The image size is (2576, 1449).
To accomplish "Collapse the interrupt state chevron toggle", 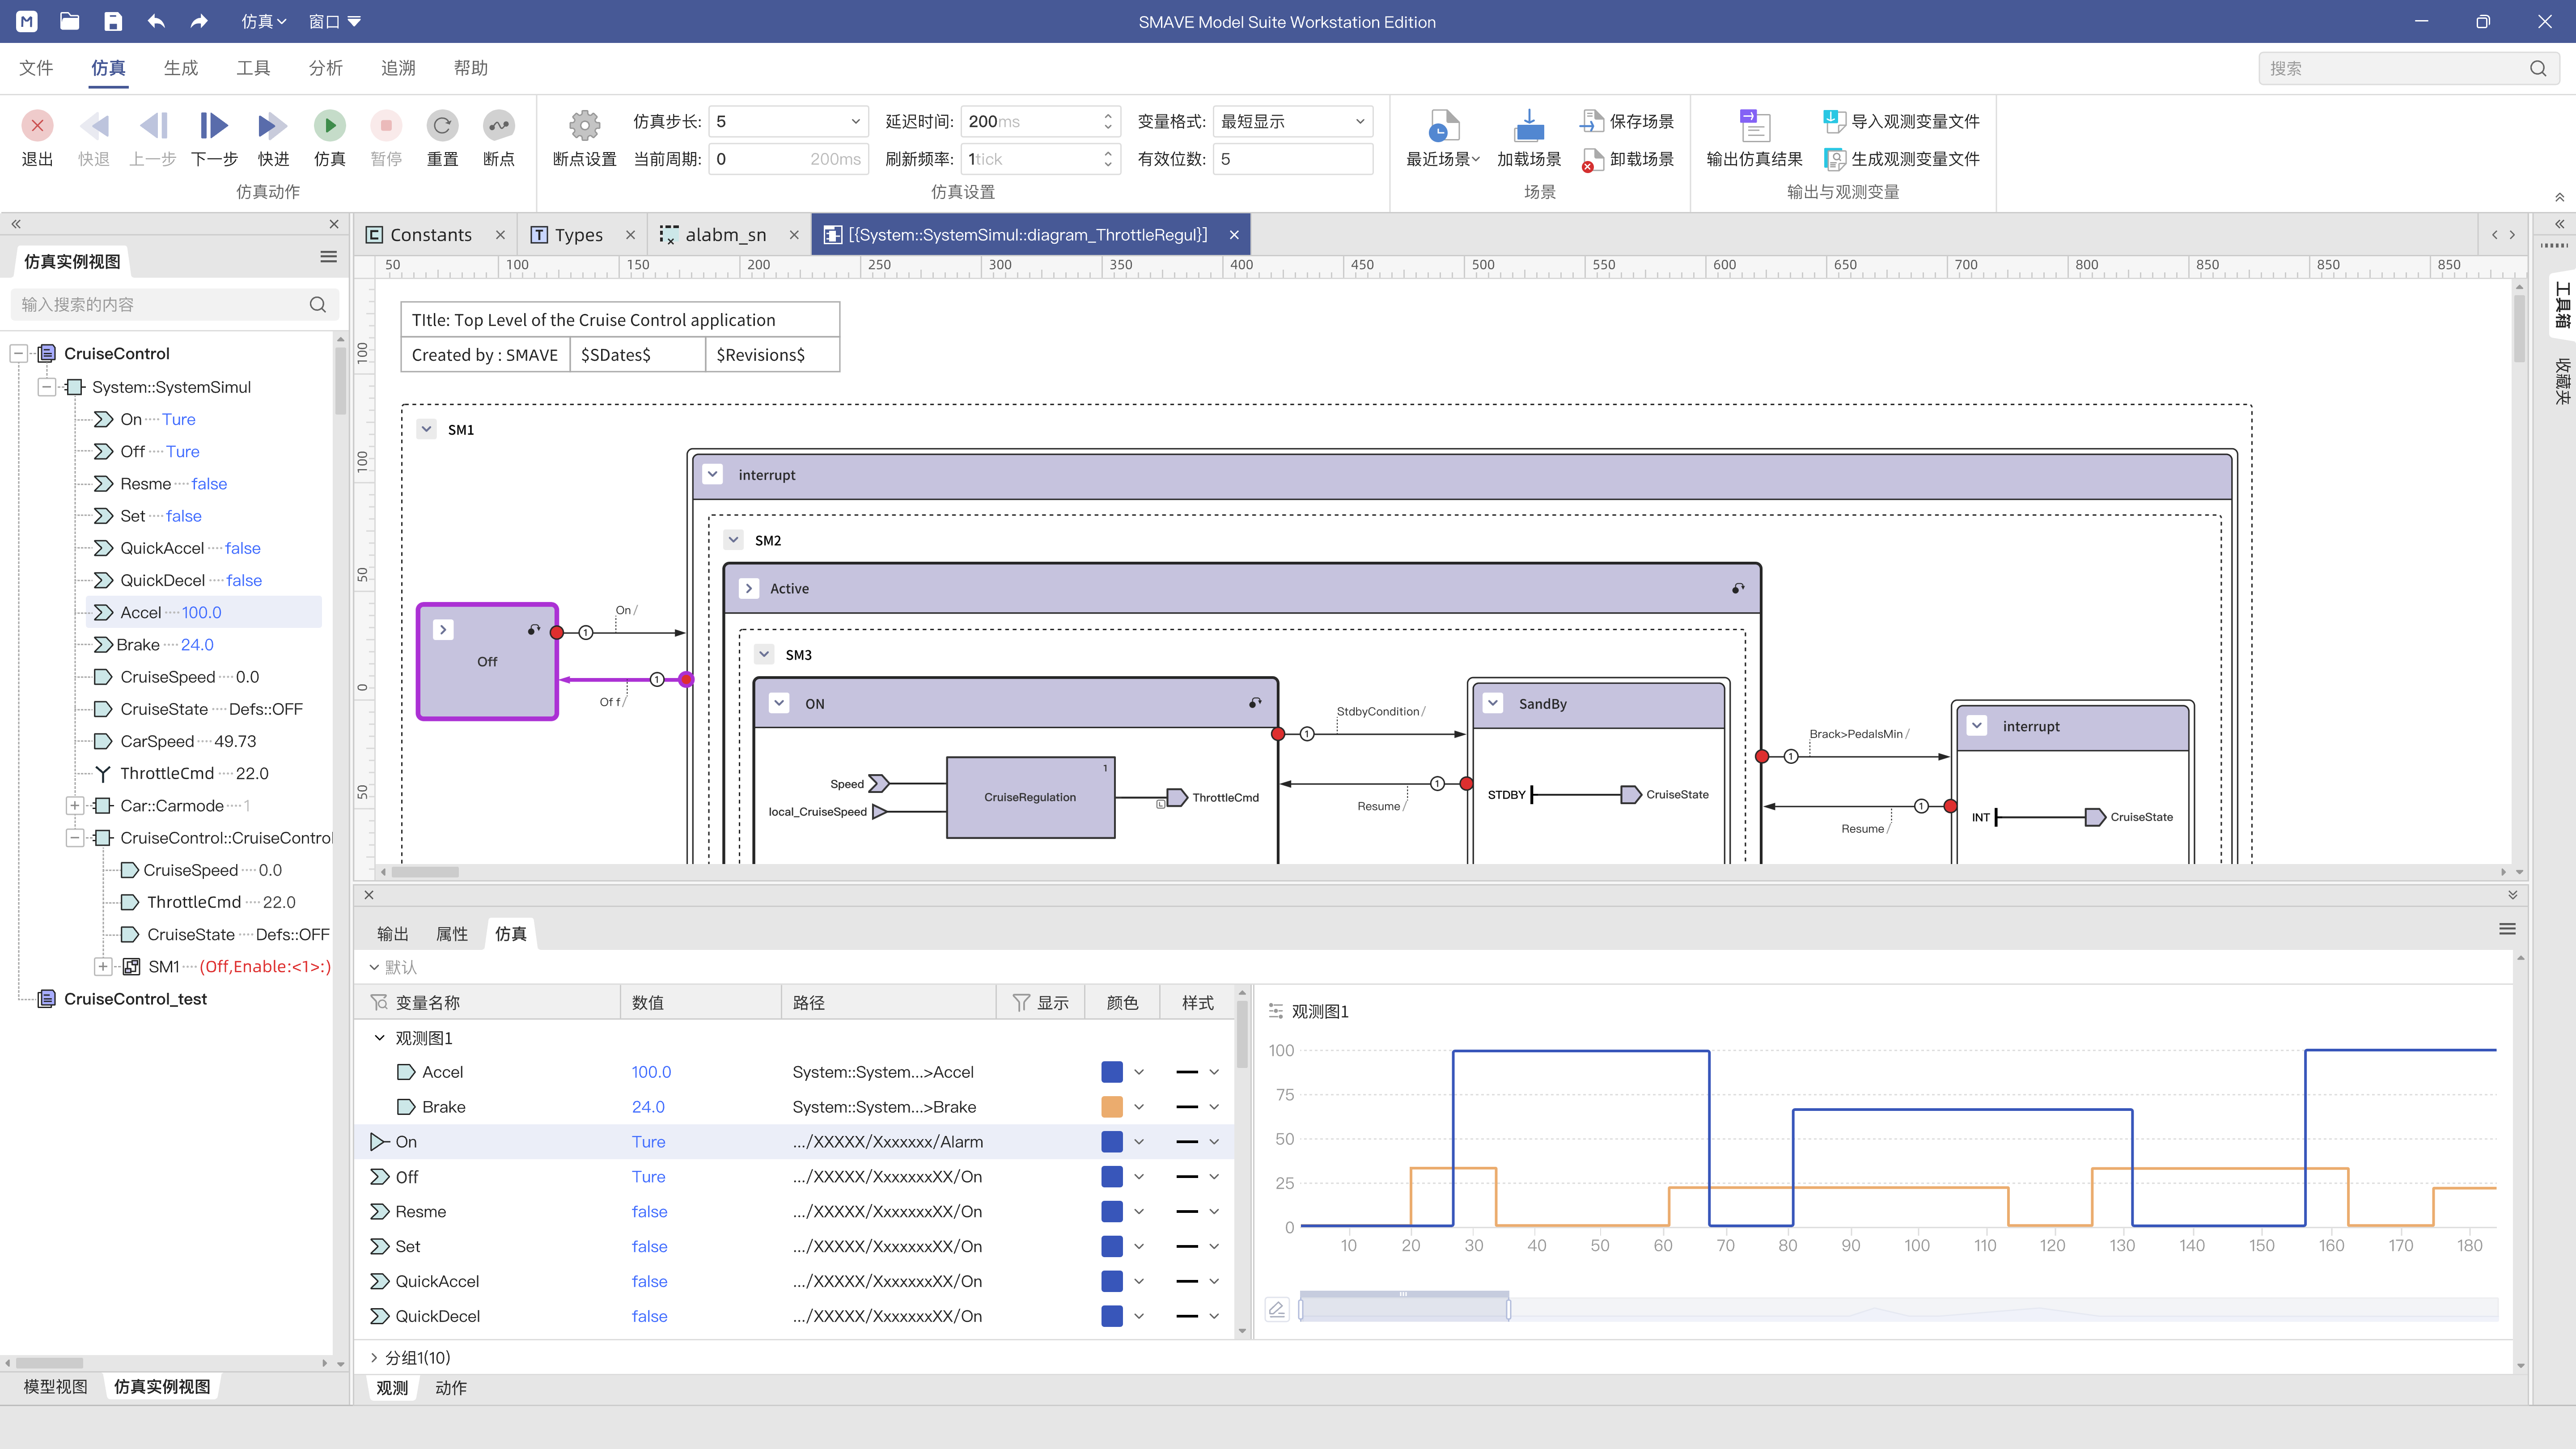I will click(713, 474).
